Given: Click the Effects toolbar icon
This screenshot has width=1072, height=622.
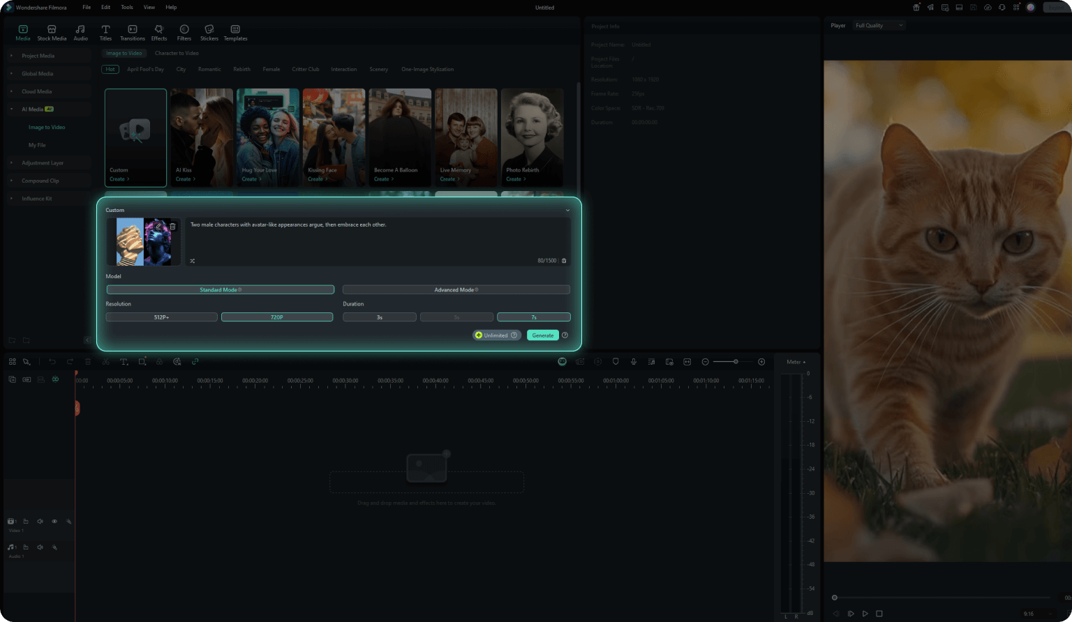Looking at the screenshot, I should click(159, 33).
